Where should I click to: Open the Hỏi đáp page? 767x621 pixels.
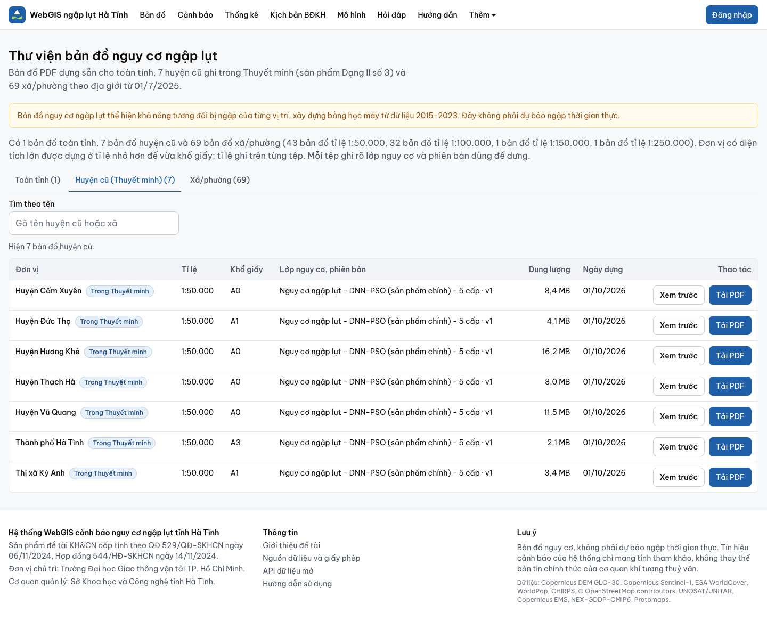391,15
